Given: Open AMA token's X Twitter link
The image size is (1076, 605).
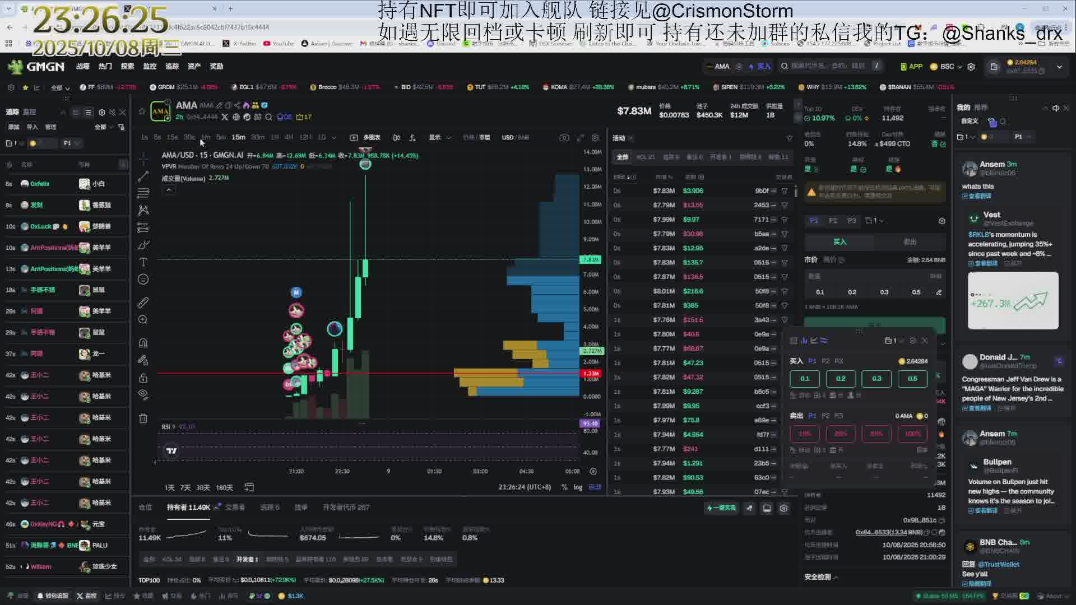Looking at the screenshot, I should pos(225,117).
